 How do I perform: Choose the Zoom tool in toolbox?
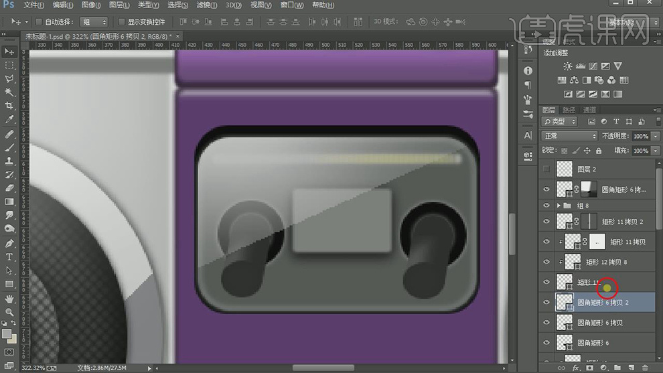[9, 311]
